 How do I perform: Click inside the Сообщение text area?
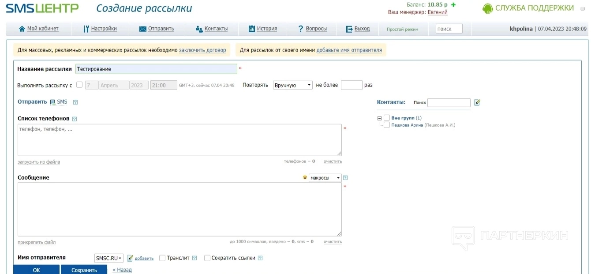click(x=180, y=209)
